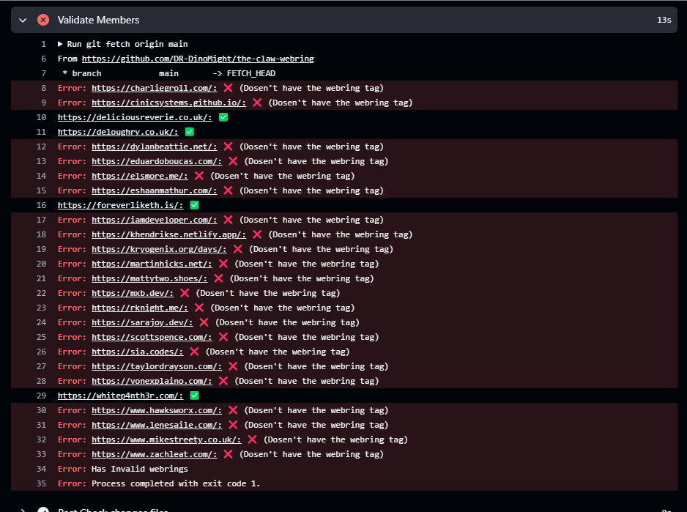Click the red X next to scottspence.com
This screenshot has height=512, width=687.
point(223,337)
